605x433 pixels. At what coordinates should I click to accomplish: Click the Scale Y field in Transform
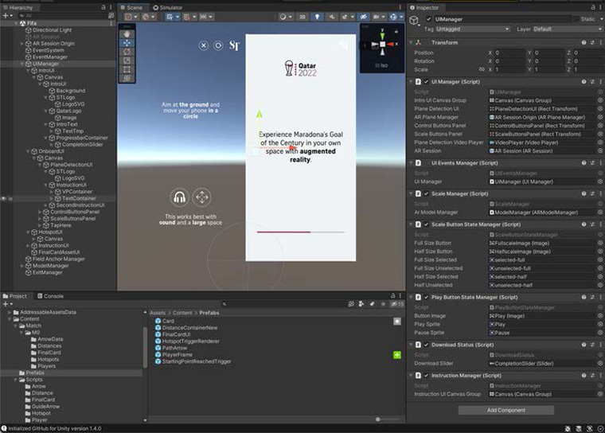click(x=548, y=69)
